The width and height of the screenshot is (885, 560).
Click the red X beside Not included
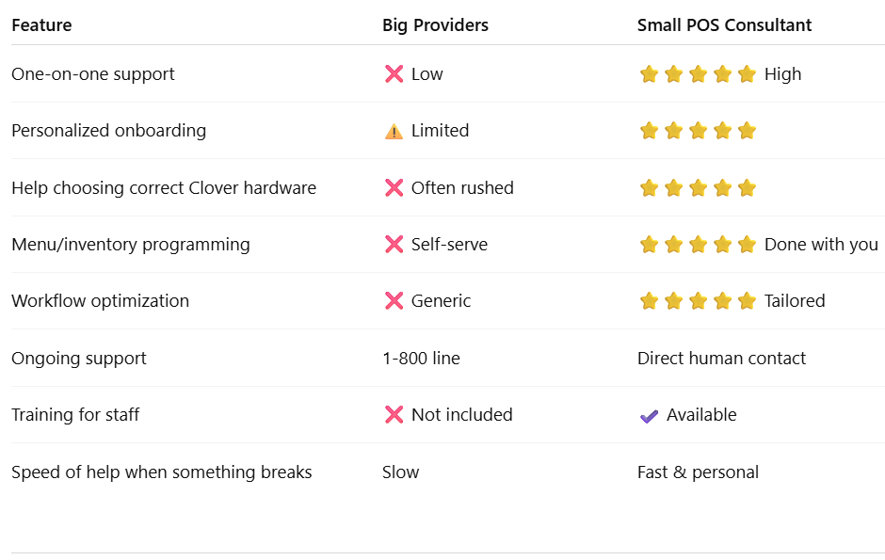point(394,414)
